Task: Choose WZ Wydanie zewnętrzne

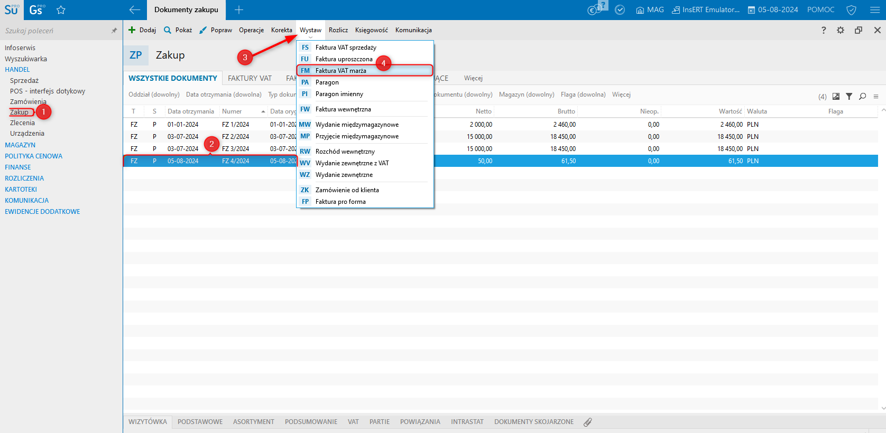Action: pos(365,175)
